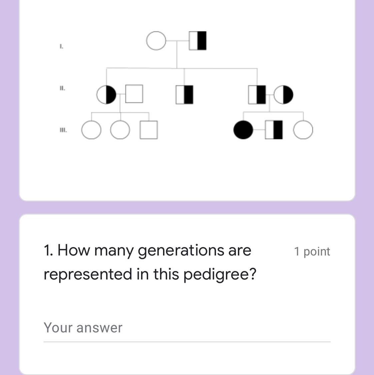The height and width of the screenshot is (375, 374).
Task: Focus the "Your answer" text field
Action: [x=187, y=328]
